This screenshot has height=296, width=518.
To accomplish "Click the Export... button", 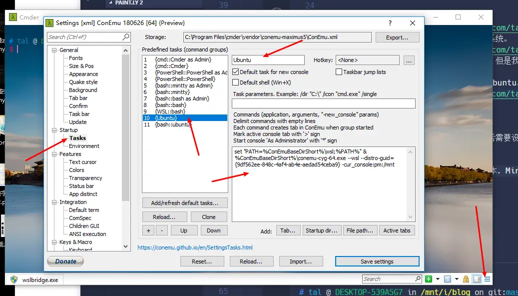I will click(x=397, y=37).
